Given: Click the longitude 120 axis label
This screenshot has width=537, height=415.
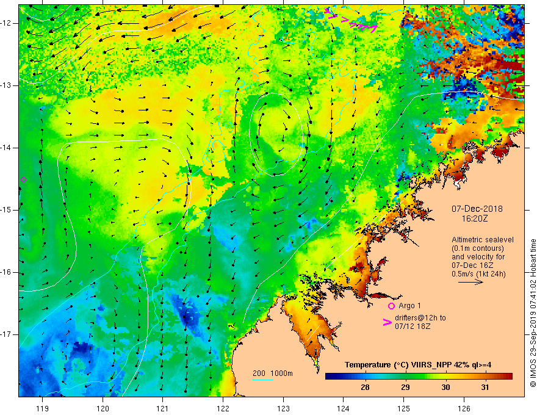Looking at the screenshot, I should 103,408.
